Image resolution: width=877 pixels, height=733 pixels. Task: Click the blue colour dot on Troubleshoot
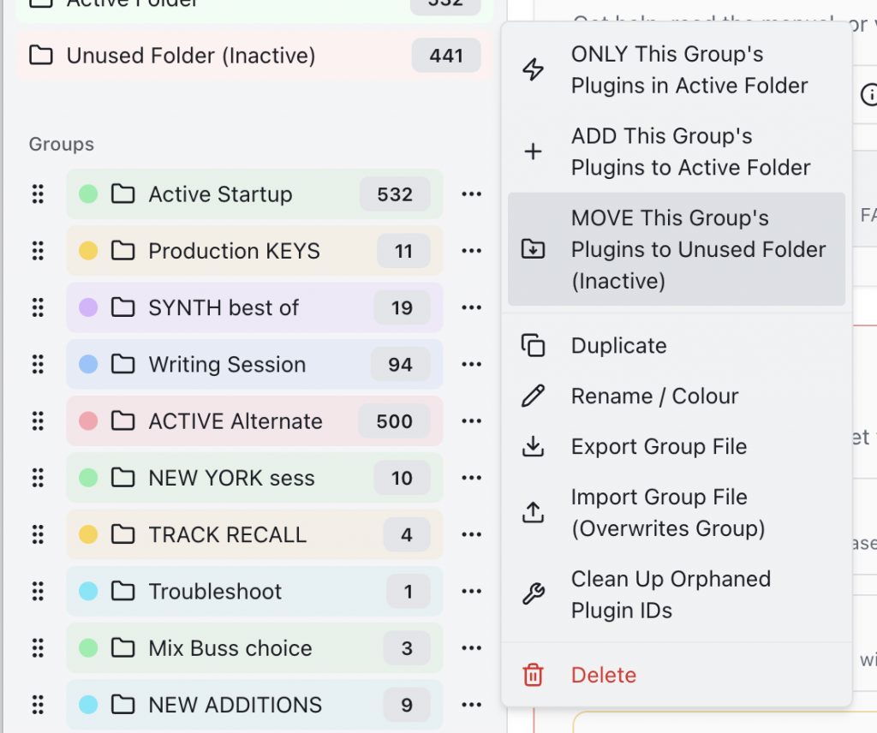coord(88,591)
